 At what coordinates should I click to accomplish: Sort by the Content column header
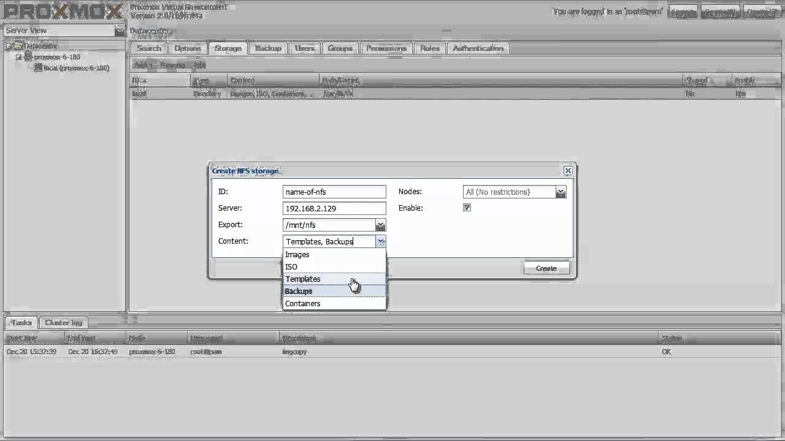[x=274, y=80]
